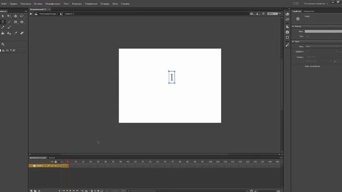
Task: Click the stage vertical scrollbar
Action: (x=282, y=84)
